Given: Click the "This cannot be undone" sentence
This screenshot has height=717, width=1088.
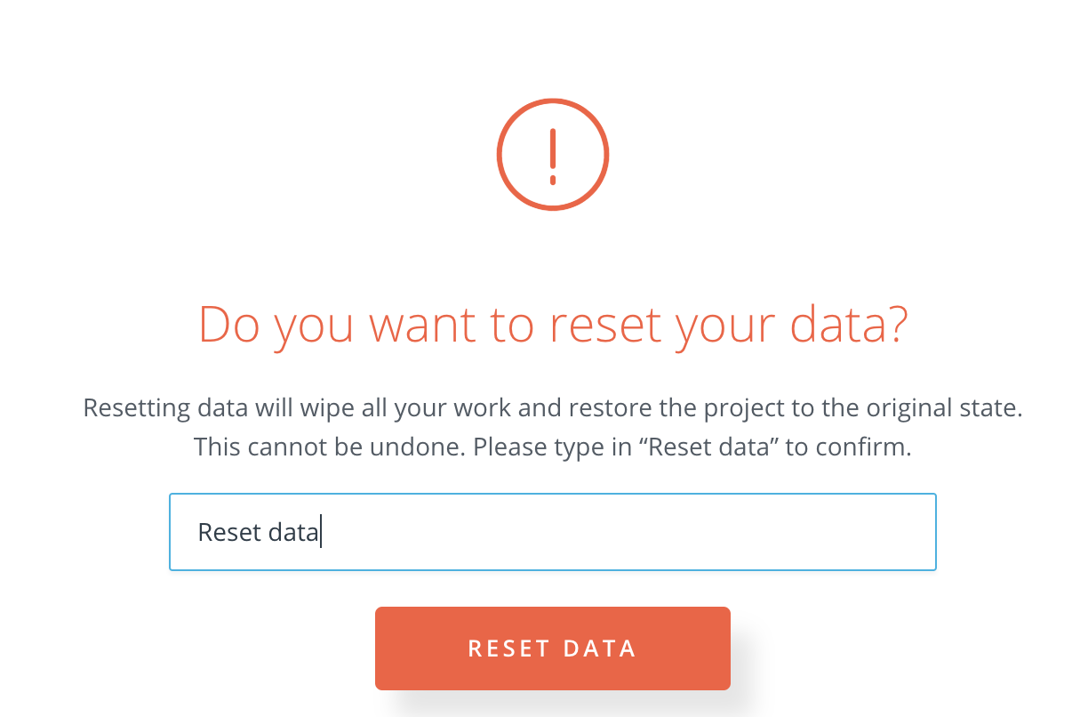Looking at the screenshot, I should 330,447.
